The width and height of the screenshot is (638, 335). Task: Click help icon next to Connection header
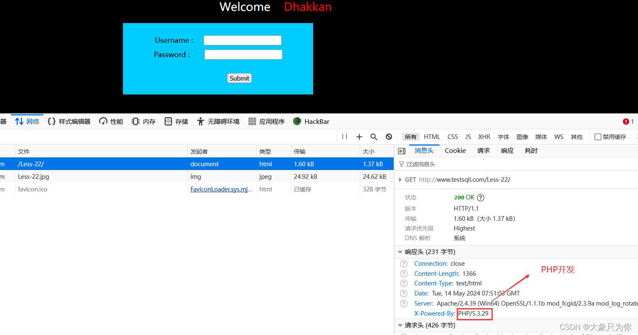404,264
